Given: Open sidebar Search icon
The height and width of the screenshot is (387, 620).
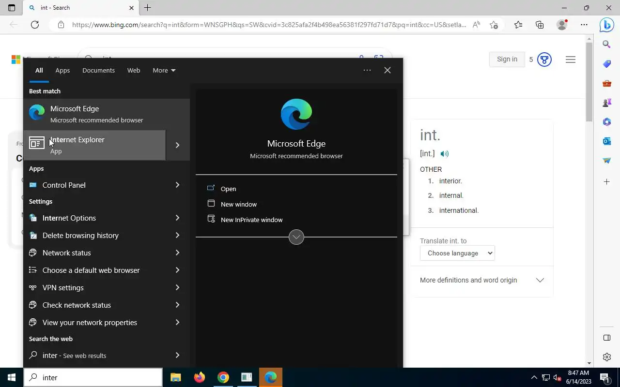Looking at the screenshot, I should 606,45.
